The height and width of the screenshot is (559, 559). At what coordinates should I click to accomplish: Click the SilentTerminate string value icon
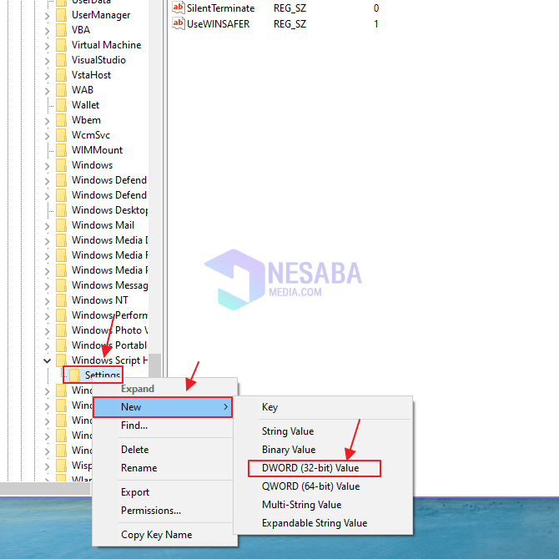point(178,8)
